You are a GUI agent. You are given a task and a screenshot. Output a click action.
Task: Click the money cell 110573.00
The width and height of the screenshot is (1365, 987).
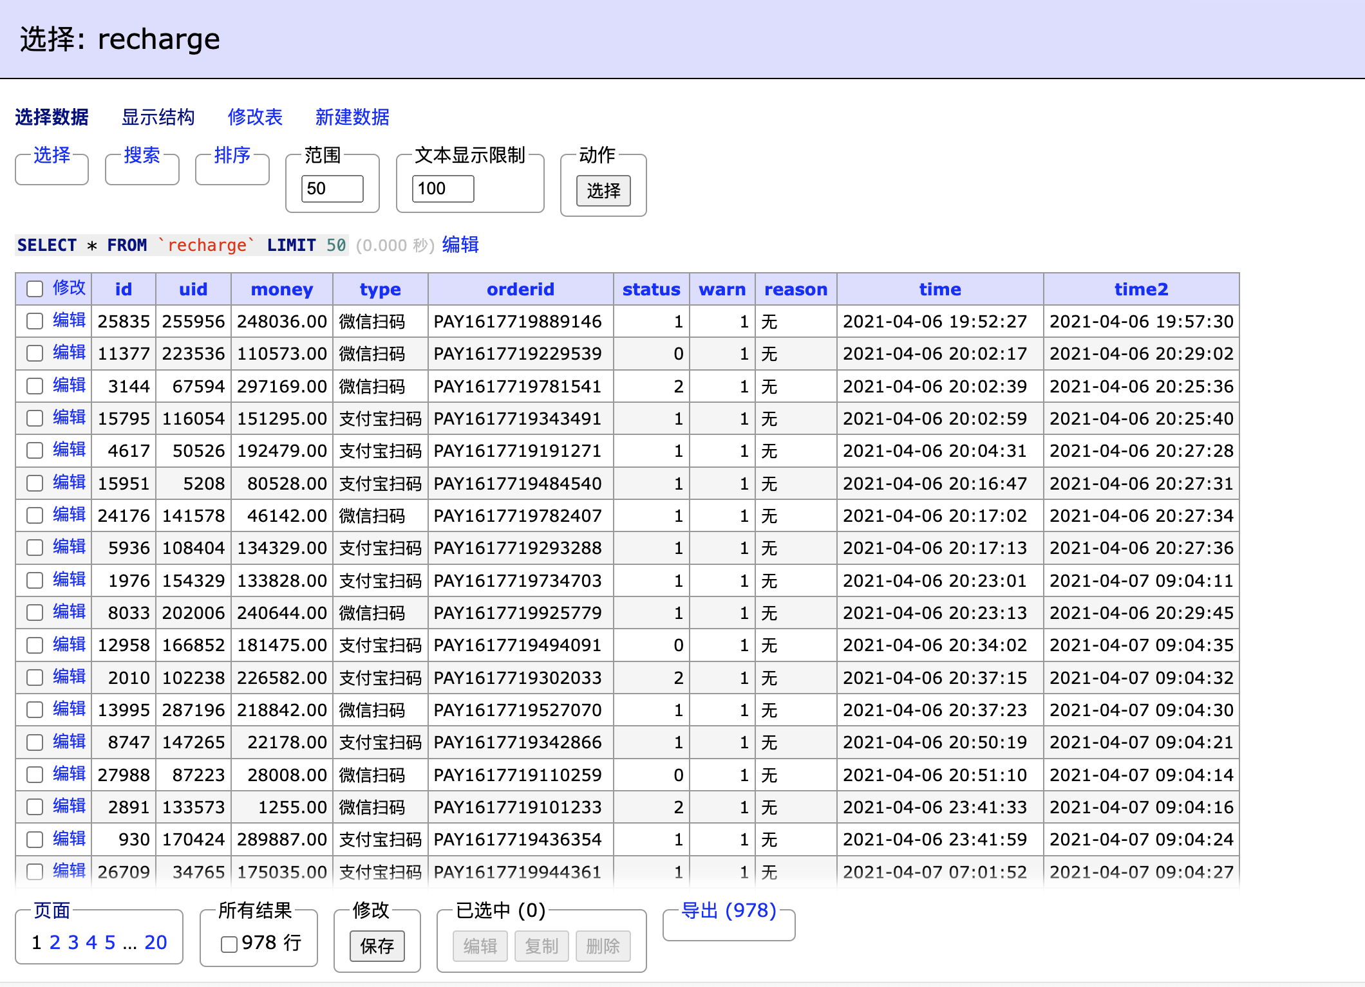[x=282, y=353]
